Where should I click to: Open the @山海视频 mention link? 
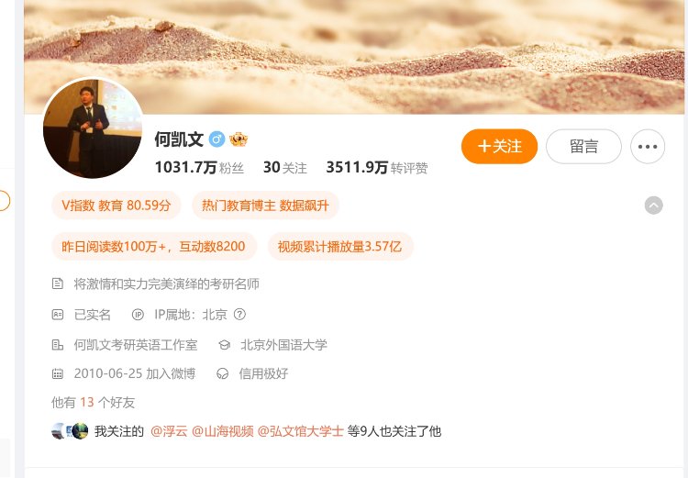click(x=223, y=431)
